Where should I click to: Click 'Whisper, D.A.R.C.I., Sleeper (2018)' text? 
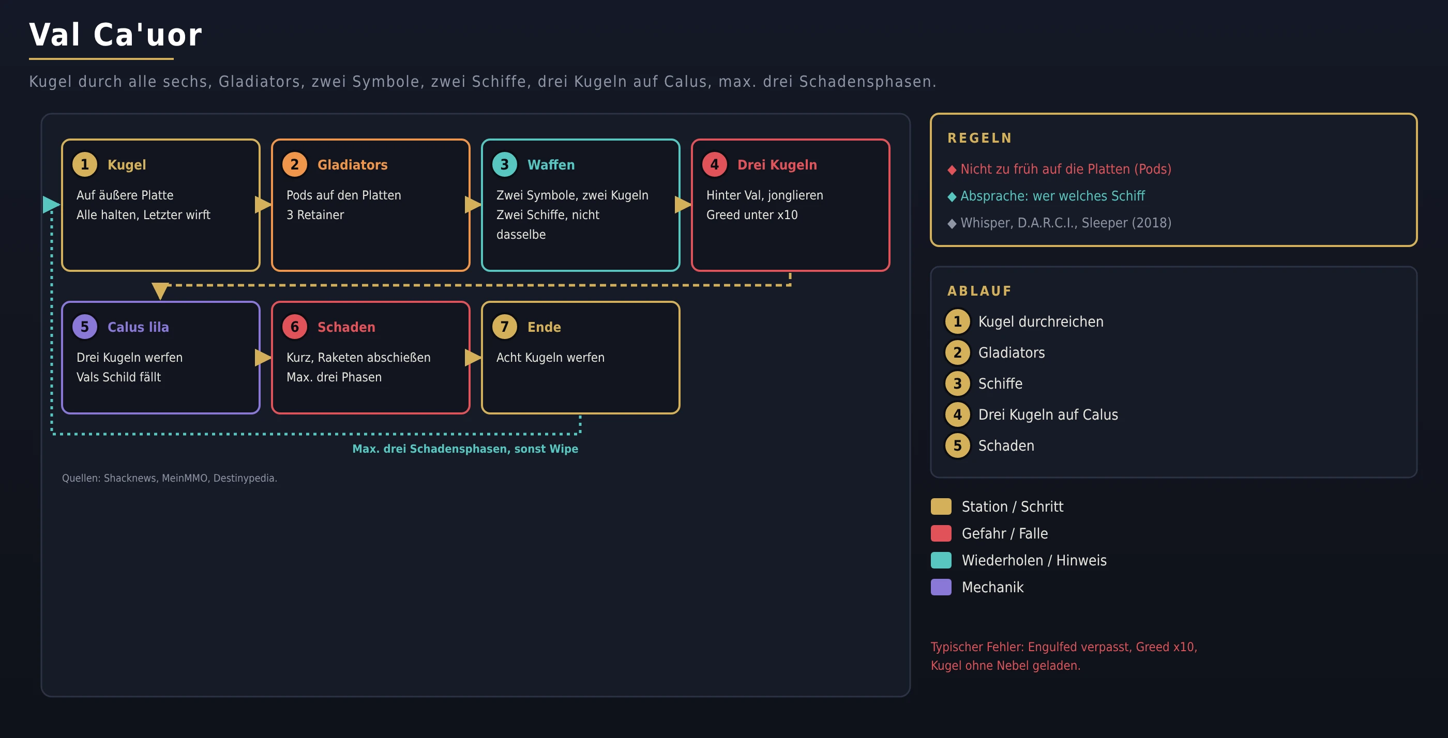click(1066, 223)
